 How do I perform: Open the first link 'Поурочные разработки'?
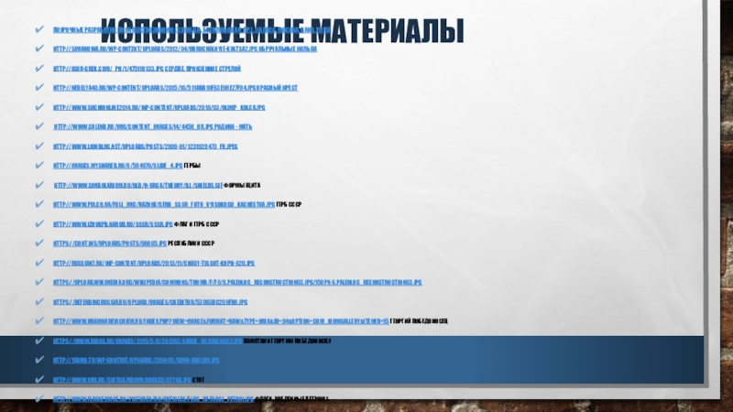[x=191, y=30]
